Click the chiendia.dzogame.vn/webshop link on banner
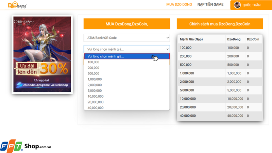The width and height of the screenshot is (272, 153). (46, 85)
